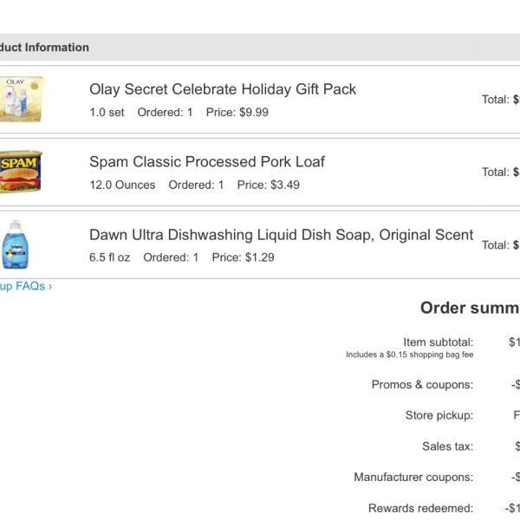The width and height of the screenshot is (520, 520).
Task: Select the 'Store pickup:' label
Action: tap(439, 415)
